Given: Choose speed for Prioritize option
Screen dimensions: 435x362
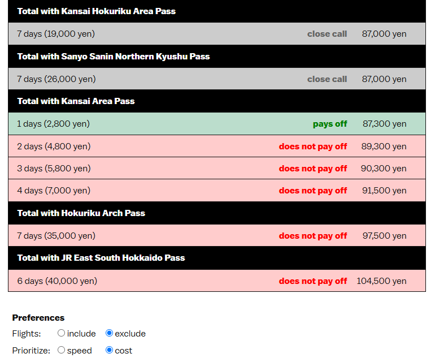Looking at the screenshot, I should tap(61, 350).
